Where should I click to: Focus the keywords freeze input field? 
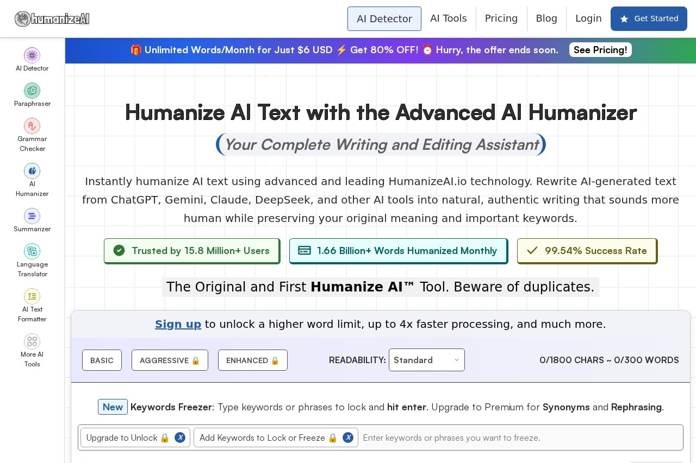click(520, 437)
